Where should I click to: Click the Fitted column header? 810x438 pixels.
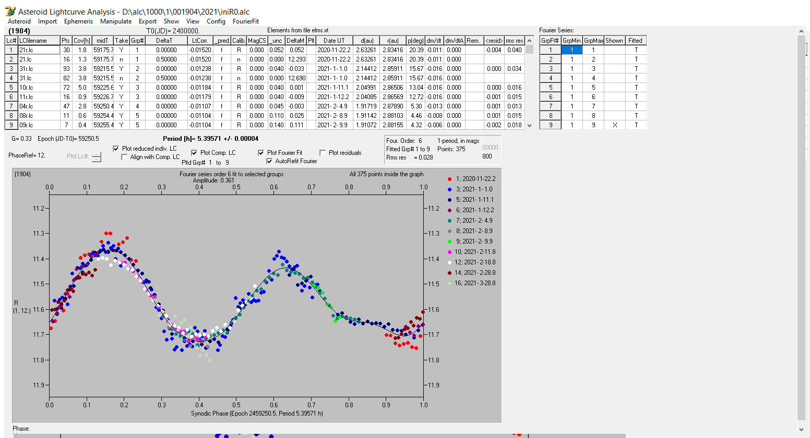pyautogui.click(x=635, y=41)
